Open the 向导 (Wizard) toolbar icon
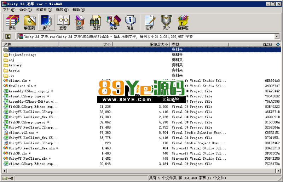This screenshot has width=283, height=182. pos(113,22)
